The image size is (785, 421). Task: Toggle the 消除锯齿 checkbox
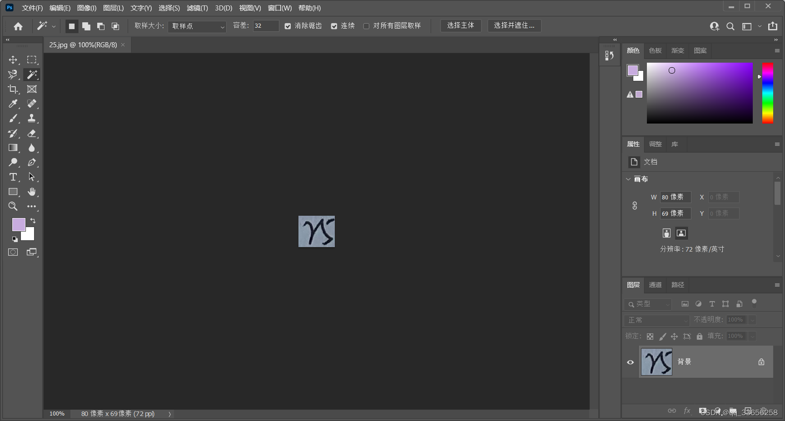click(x=288, y=26)
